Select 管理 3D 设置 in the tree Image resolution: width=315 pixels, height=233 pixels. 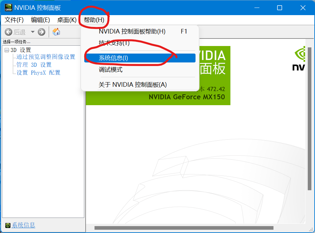click(x=34, y=65)
